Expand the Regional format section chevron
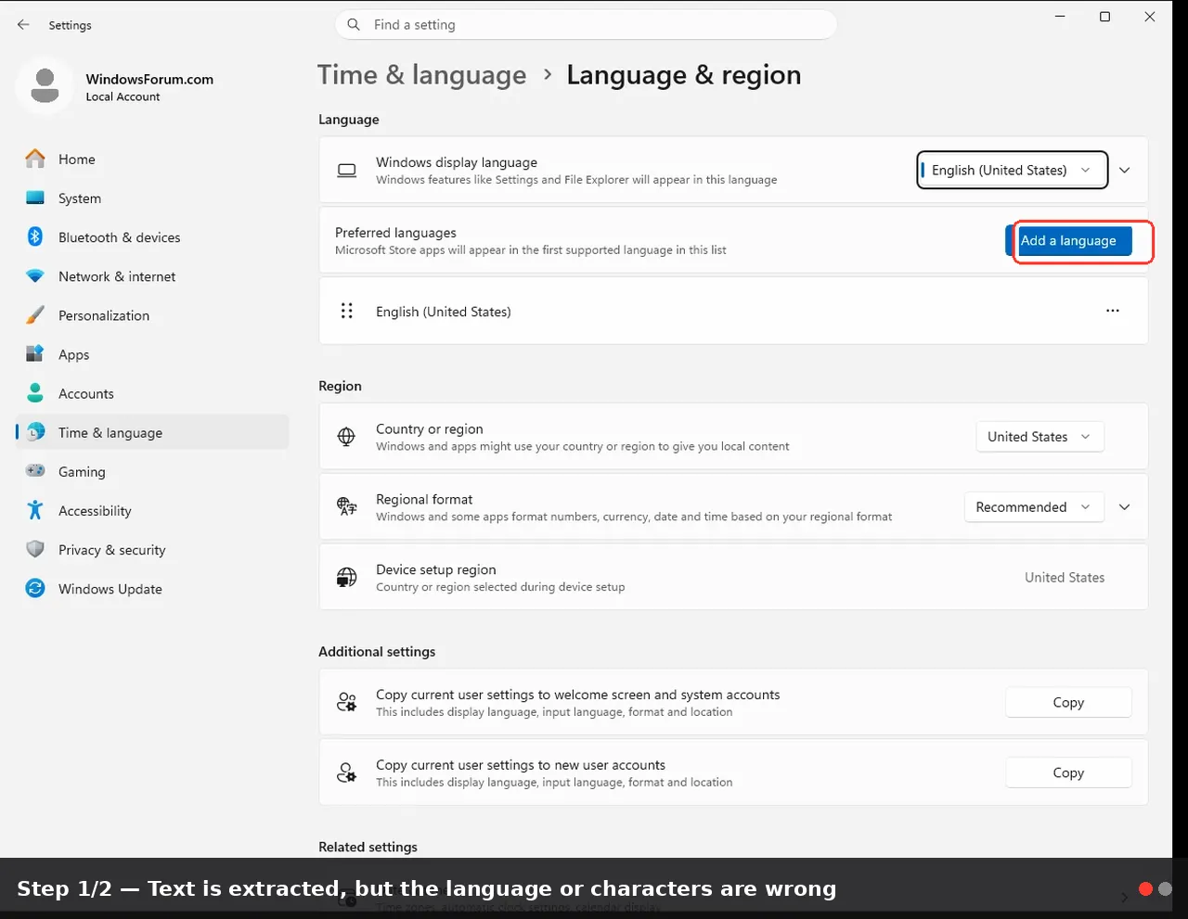 pyautogui.click(x=1124, y=507)
